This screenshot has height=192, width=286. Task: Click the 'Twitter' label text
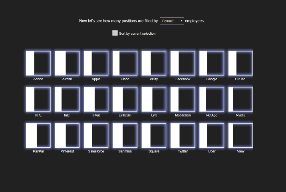pos(183,151)
